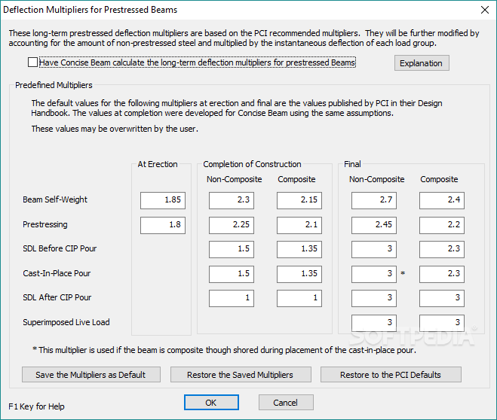The height and width of the screenshot is (420, 497).
Task: Edit SDL Before CIP Pour Completion Composite field
Action: pos(299,249)
